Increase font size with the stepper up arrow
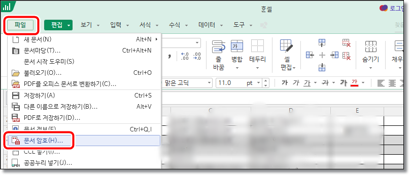The height and width of the screenshot is (183, 410). pos(266,81)
